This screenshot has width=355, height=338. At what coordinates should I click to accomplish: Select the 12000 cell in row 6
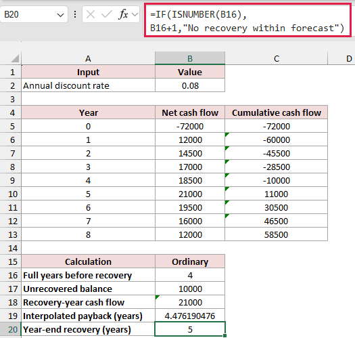(190, 140)
